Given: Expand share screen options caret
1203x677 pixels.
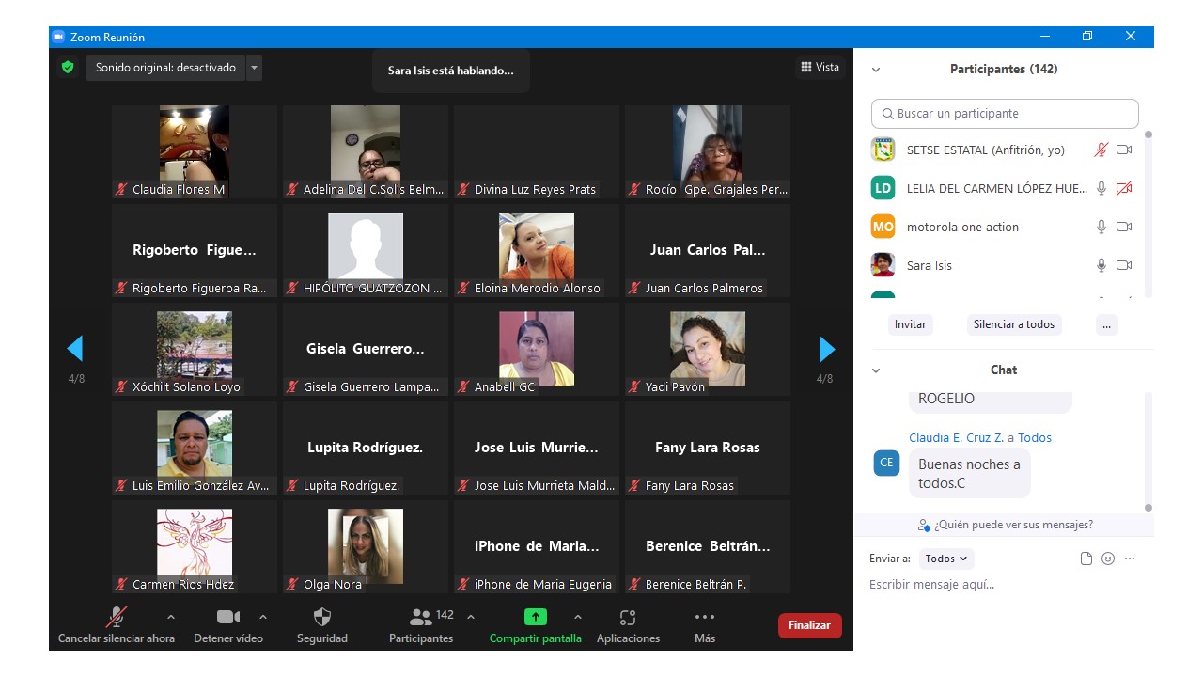Looking at the screenshot, I should click(x=577, y=617).
